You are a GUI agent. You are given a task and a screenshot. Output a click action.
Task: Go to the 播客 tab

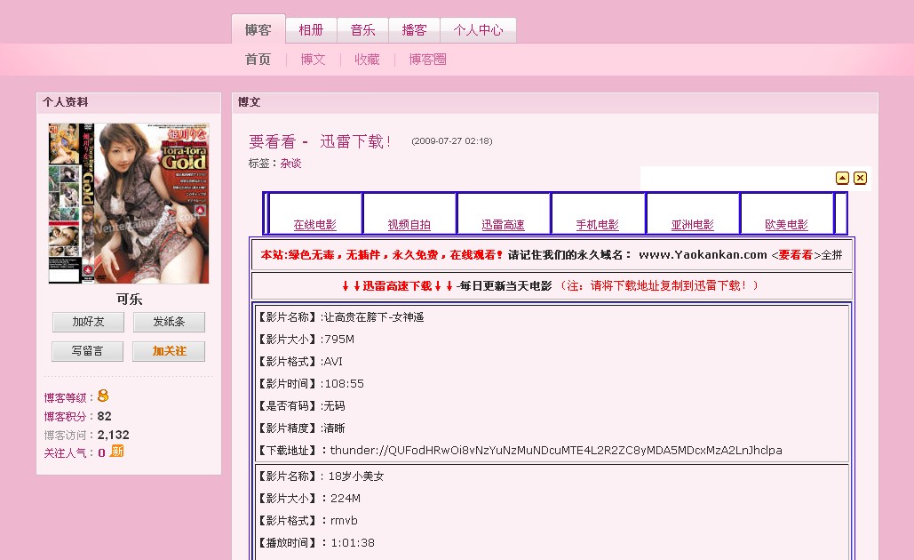coord(414,29)
